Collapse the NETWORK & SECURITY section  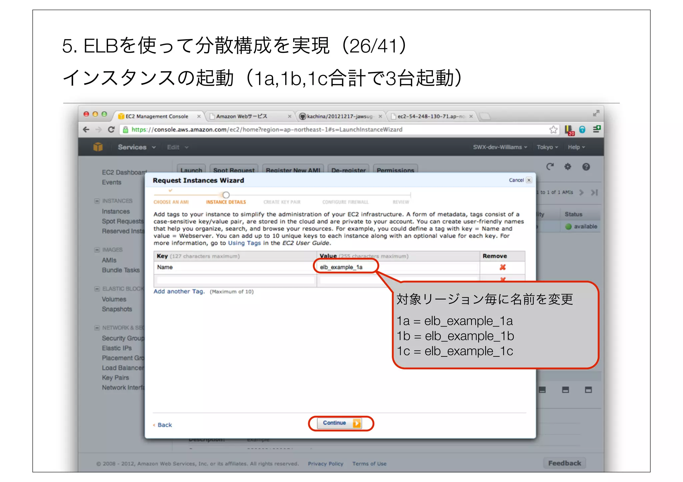(x=97, y=328)
